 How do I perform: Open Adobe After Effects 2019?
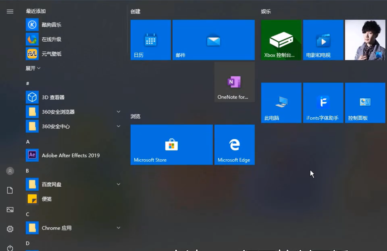tap(70, 155)
